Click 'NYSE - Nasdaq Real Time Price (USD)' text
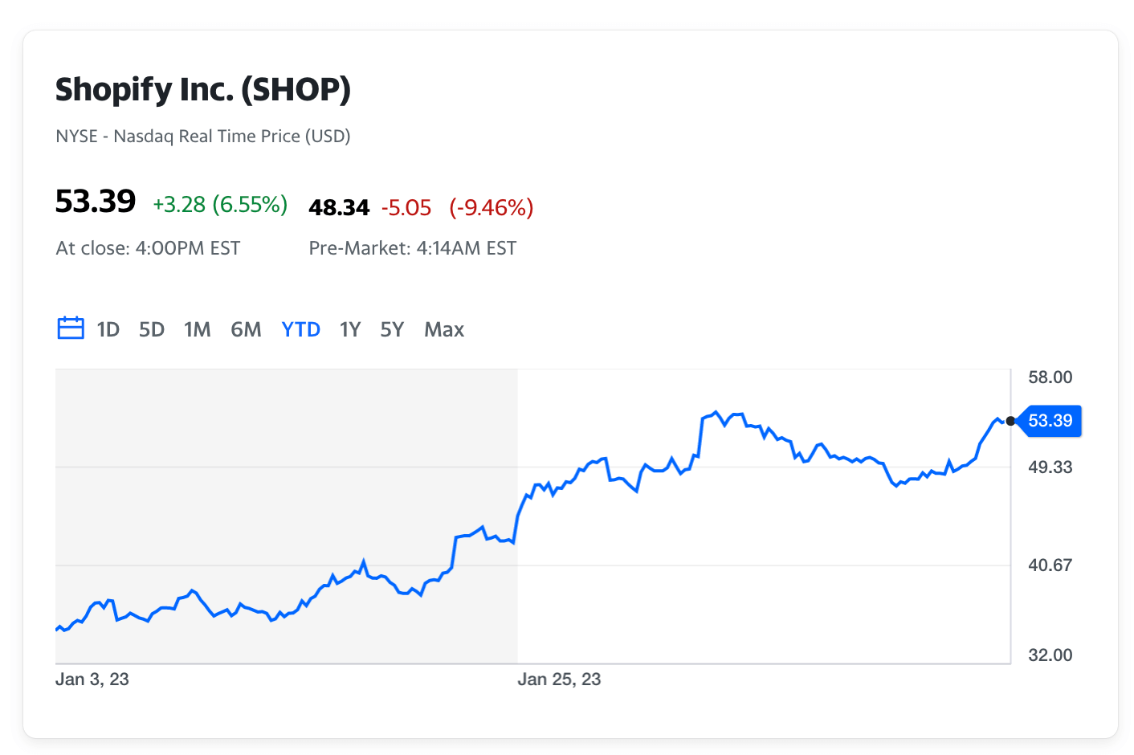Image resolution: width=1134 pixels, height=755 pixels. [x=203, y=136]
